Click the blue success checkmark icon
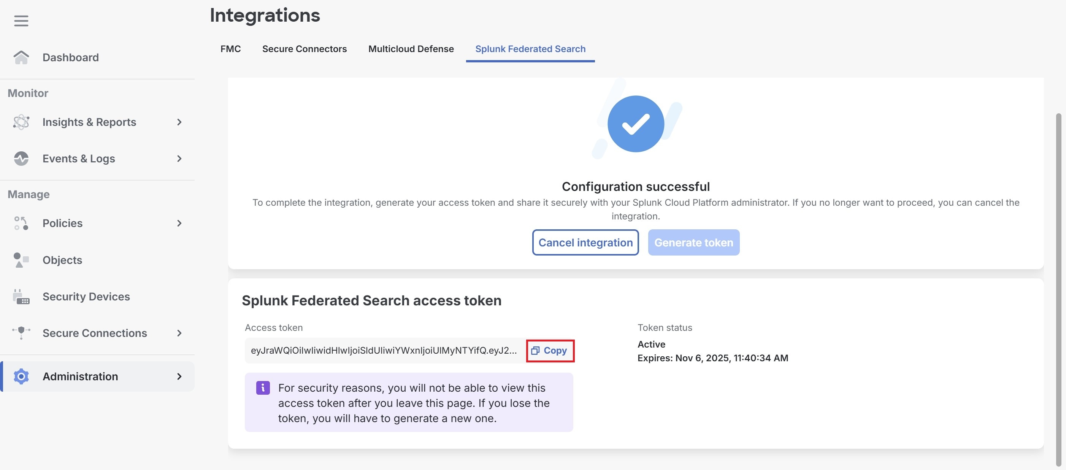Viewport: 1066px width, 470px height. (x=636, y=124)
